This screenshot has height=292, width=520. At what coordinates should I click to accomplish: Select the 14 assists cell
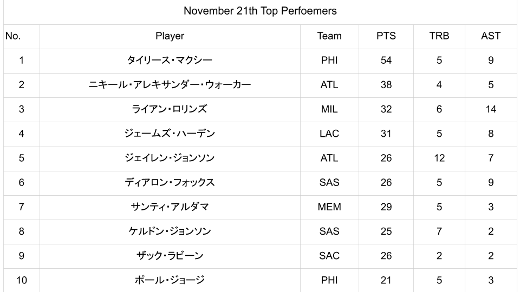pos(491,109)
